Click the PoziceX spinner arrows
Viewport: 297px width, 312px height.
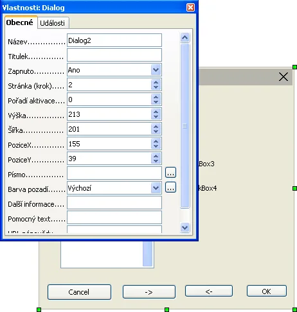(x=156, y=144)
